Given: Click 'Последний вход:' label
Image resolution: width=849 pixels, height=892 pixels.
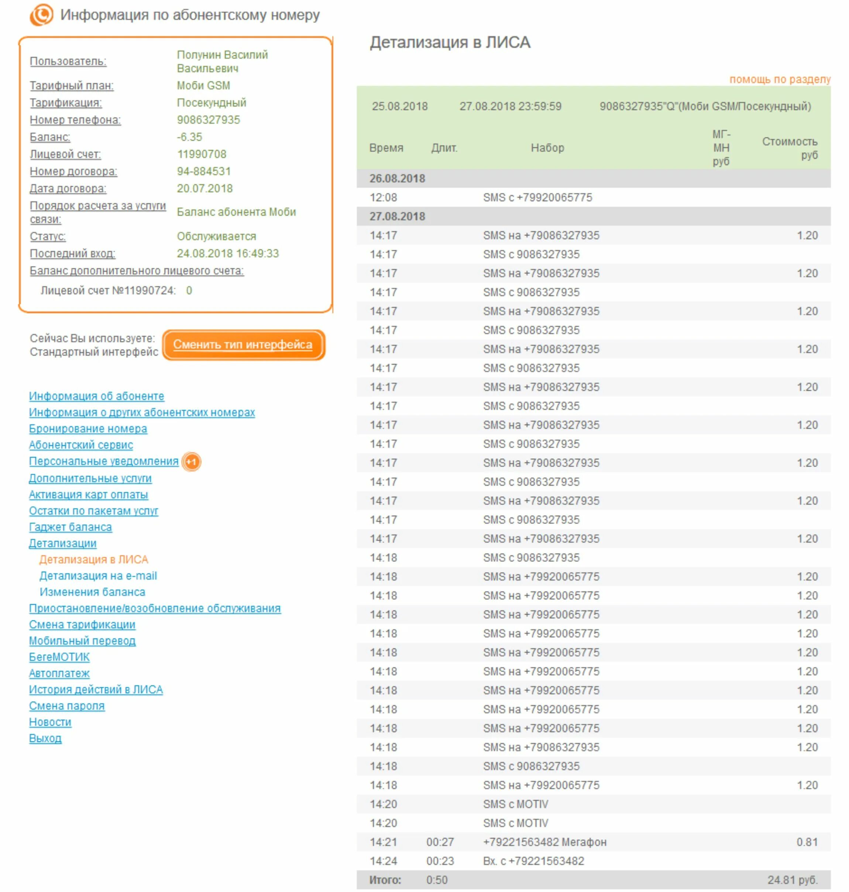Looking at the screenshot, I should pos(72,254).
